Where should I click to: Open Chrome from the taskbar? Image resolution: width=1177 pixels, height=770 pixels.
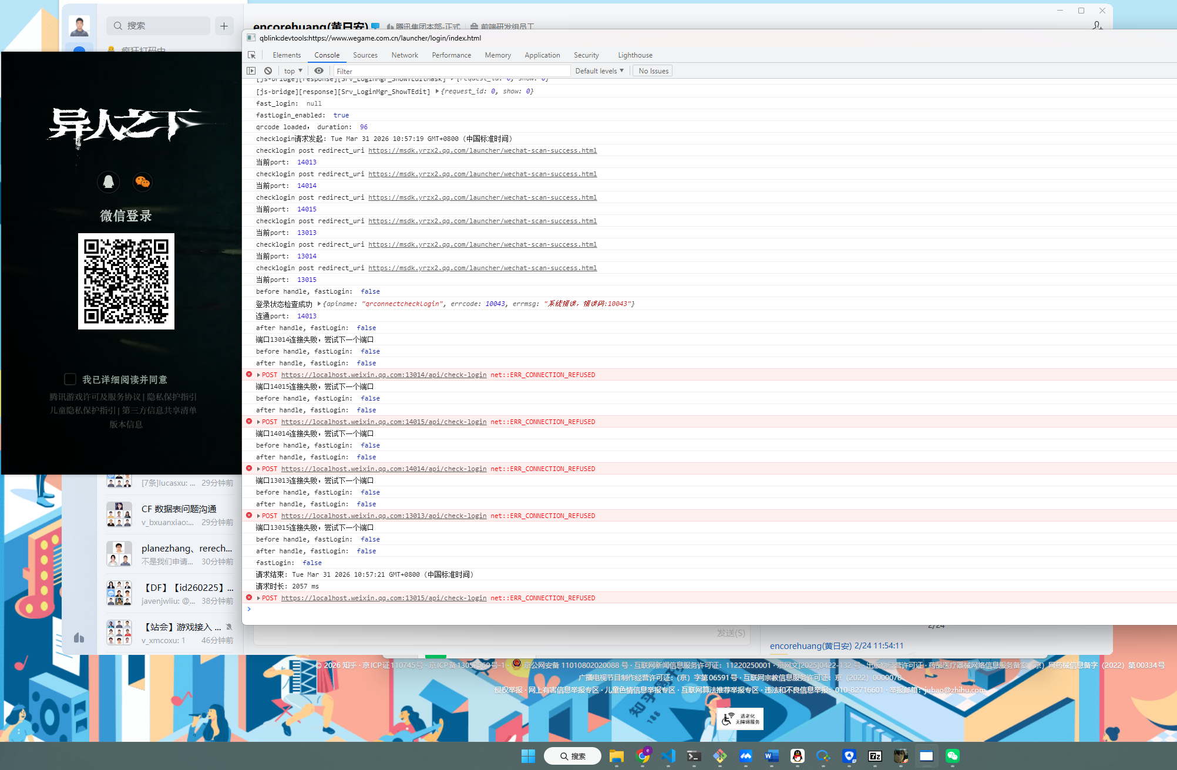643,756
